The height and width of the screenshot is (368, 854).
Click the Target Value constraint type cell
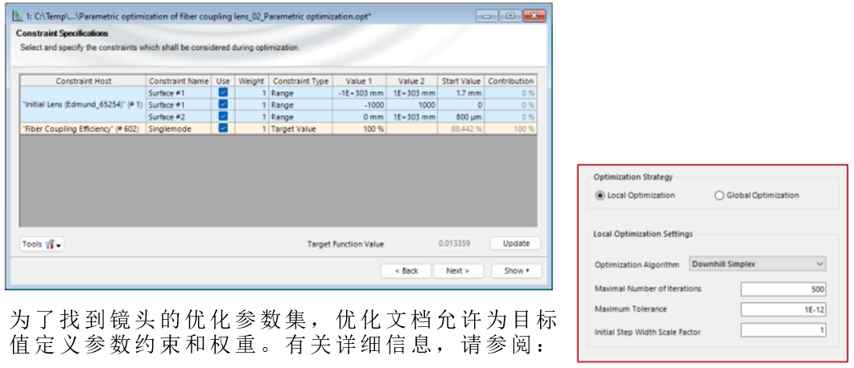click(x=301, y=129)
